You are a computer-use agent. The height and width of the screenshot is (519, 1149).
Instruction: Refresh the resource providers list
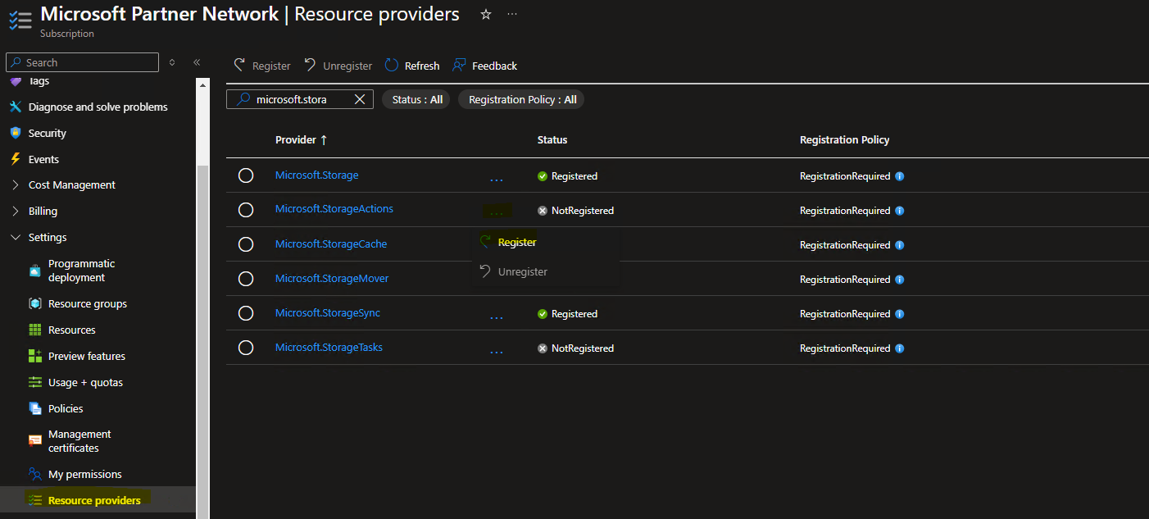coord(412,66)
